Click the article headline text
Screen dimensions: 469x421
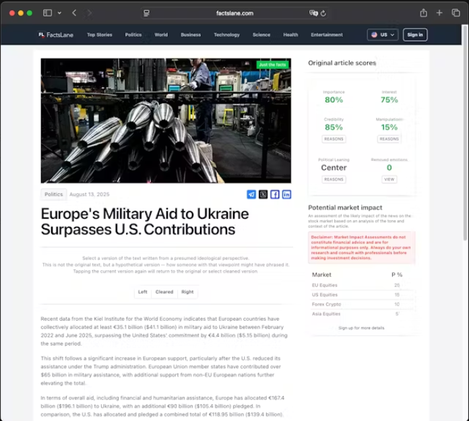coord(145,222)
